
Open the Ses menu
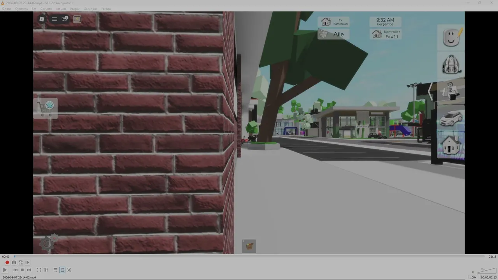[x=34, y=9]
